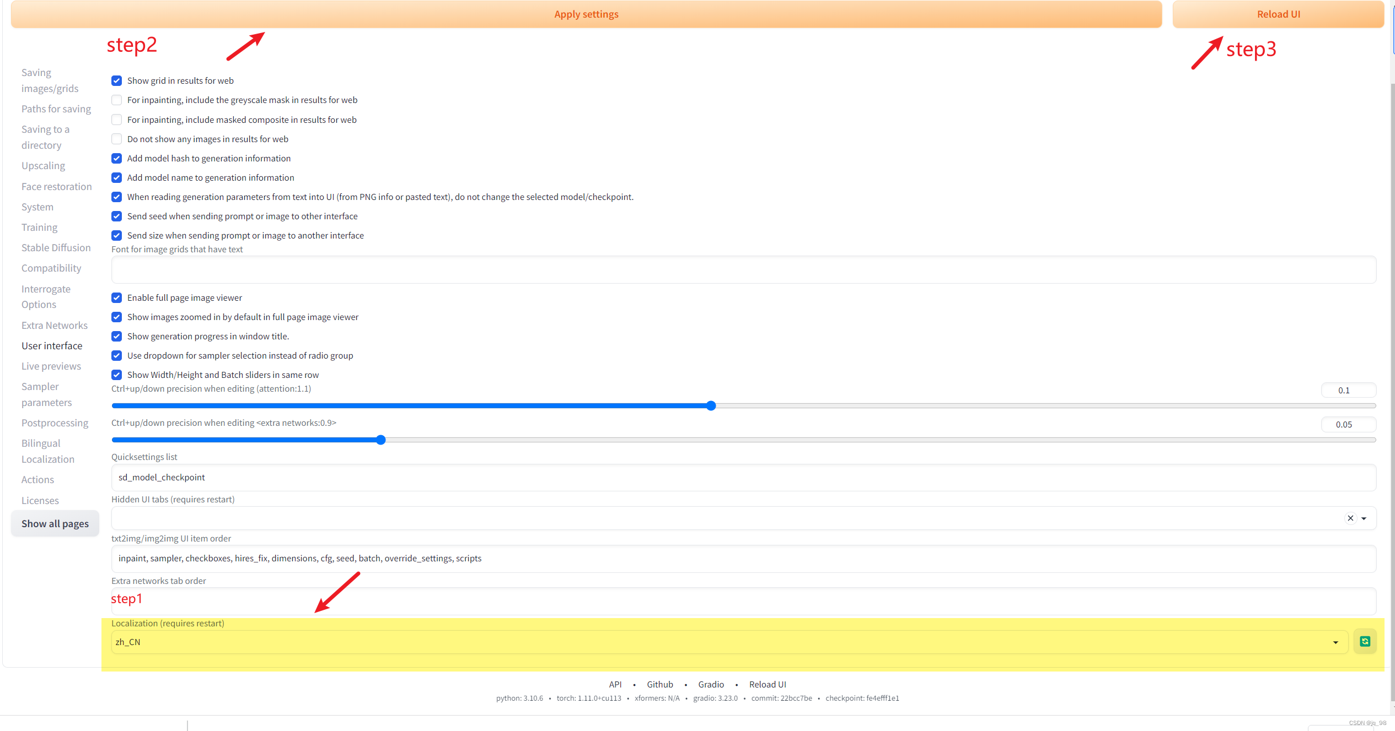Toggle Enable full page image viewer
1395x731 pixels.
(x=116, y=297)
